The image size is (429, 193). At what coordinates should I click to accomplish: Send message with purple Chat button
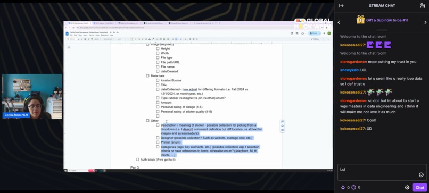point(420,187)
